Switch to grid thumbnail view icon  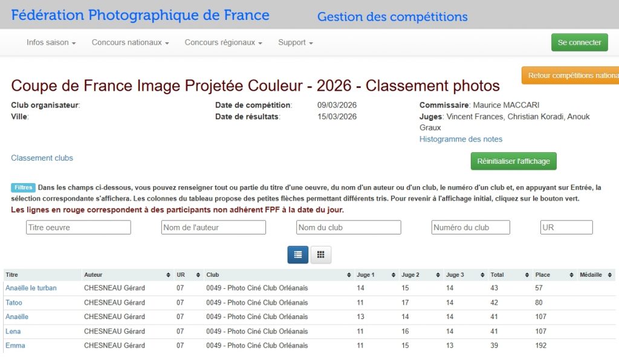click(321, 254)
